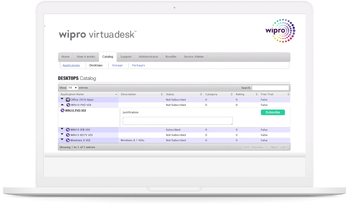Screen dimensions: 346x206
Task: Open the Show entries count dropdown
Action: point(72,88)
